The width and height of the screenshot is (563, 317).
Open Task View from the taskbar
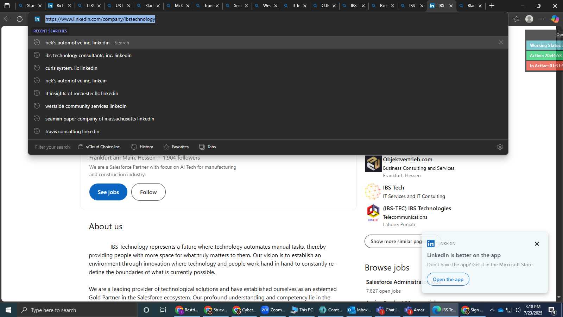click(163, 310)
